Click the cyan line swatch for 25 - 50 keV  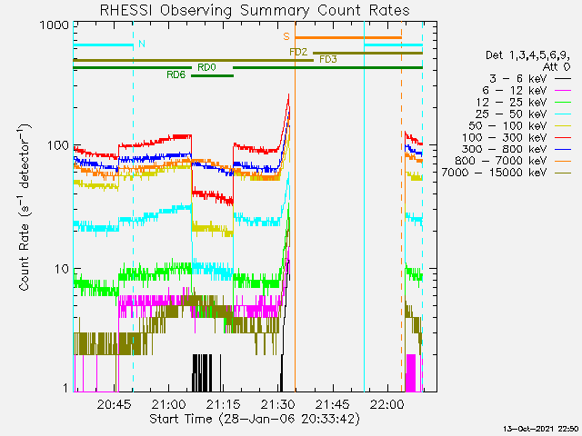click(x=563, y=114)
